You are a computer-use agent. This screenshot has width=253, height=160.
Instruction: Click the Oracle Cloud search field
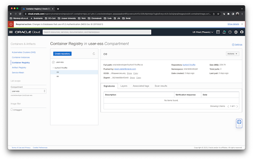click(x=97, y=32)
